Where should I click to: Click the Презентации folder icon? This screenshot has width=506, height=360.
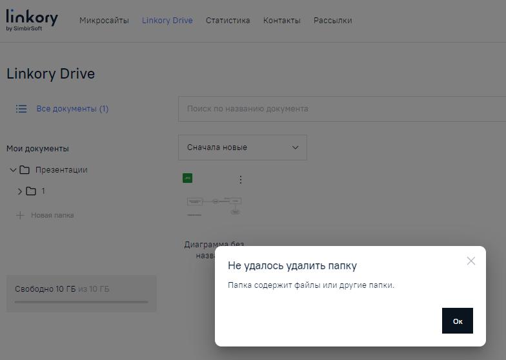pos(25,170)
